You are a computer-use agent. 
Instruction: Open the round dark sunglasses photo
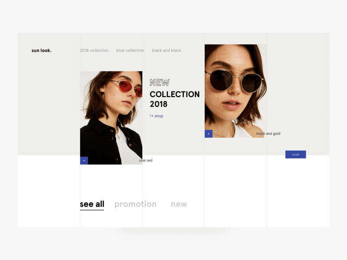(236, 91)
